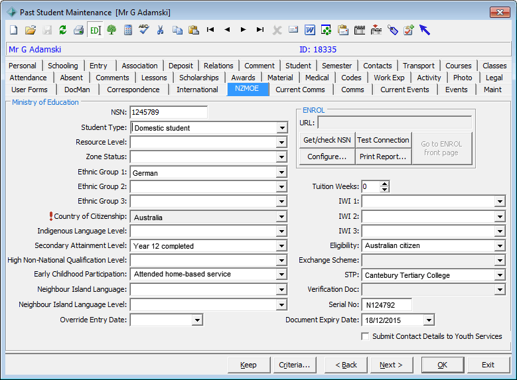Click the greyed-out Save disk icon
This screenshot has width=517, height=380.
tap(47, 30)
